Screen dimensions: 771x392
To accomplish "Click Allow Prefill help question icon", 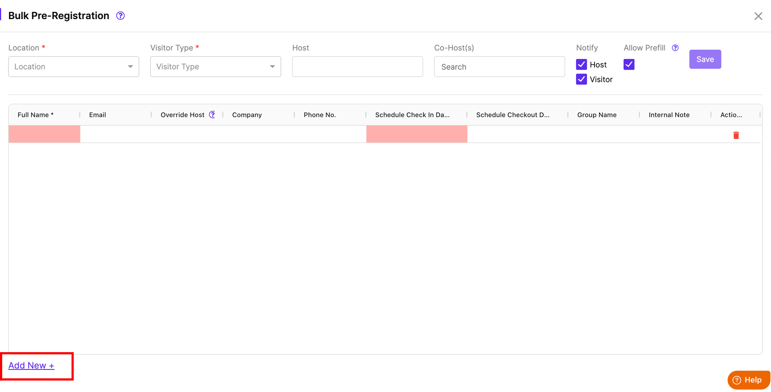I will click(675, 48).
